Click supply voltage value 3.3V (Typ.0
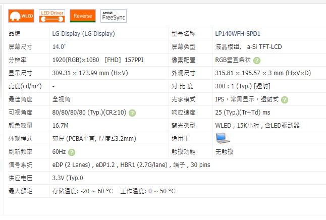 click(68, 178)
